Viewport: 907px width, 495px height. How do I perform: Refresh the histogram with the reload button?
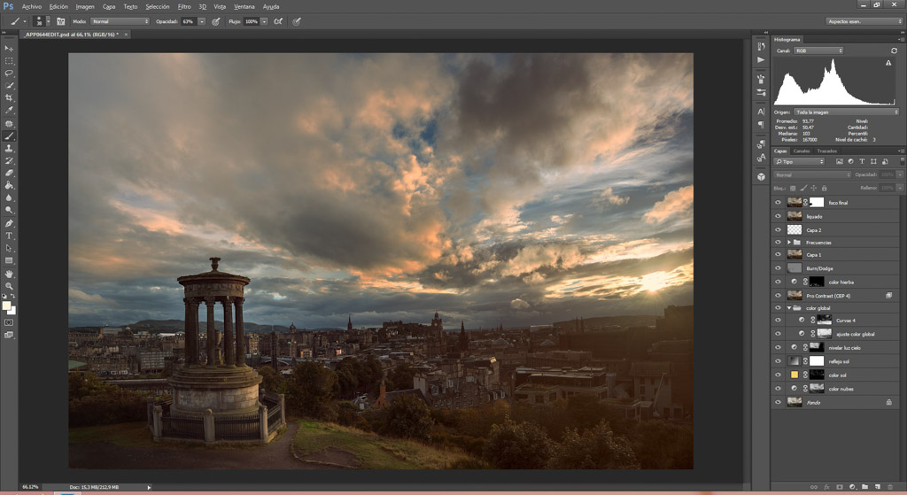[x=894, y=50]
